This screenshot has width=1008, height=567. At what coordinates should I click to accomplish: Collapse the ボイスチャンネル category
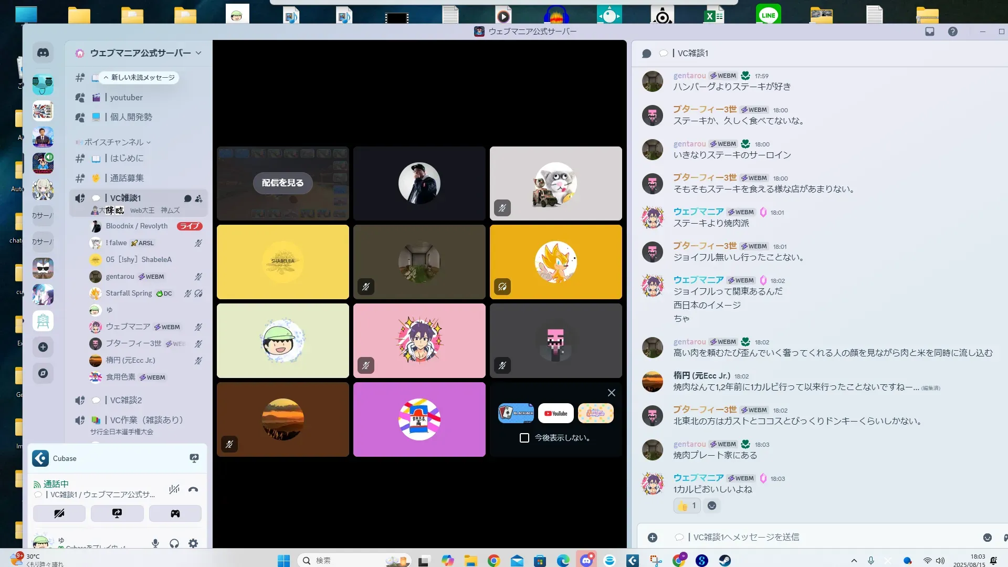pos(114,142)
